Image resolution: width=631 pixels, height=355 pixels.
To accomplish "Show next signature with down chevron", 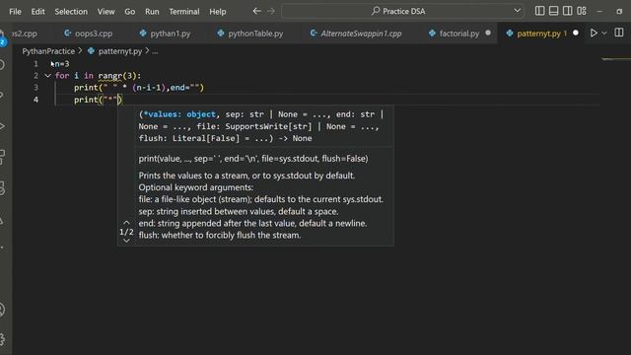I will (126, 241).
